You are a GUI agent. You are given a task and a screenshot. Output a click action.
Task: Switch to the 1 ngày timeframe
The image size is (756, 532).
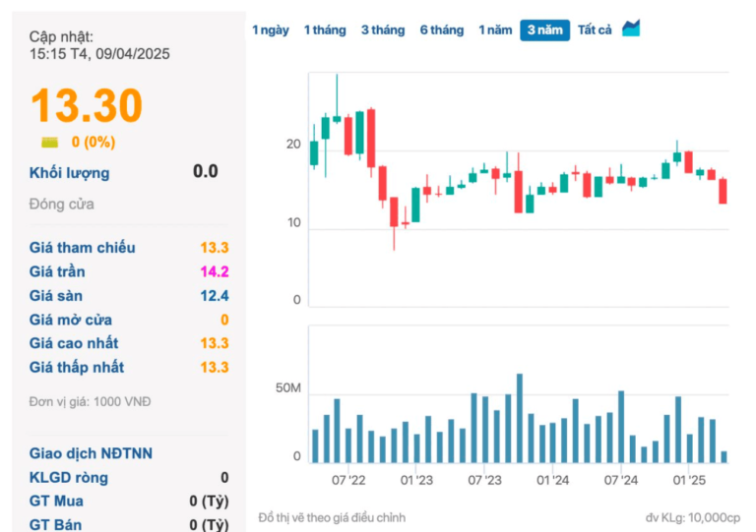pyautogui.click(x=271, y=30)
